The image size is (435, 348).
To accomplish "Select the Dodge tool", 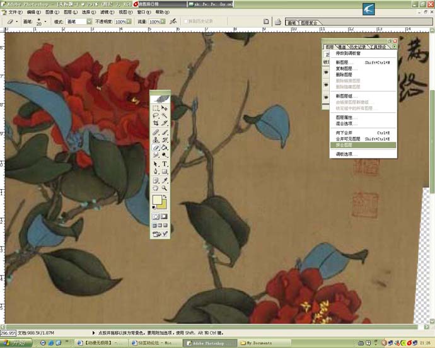I will [165, 154].
